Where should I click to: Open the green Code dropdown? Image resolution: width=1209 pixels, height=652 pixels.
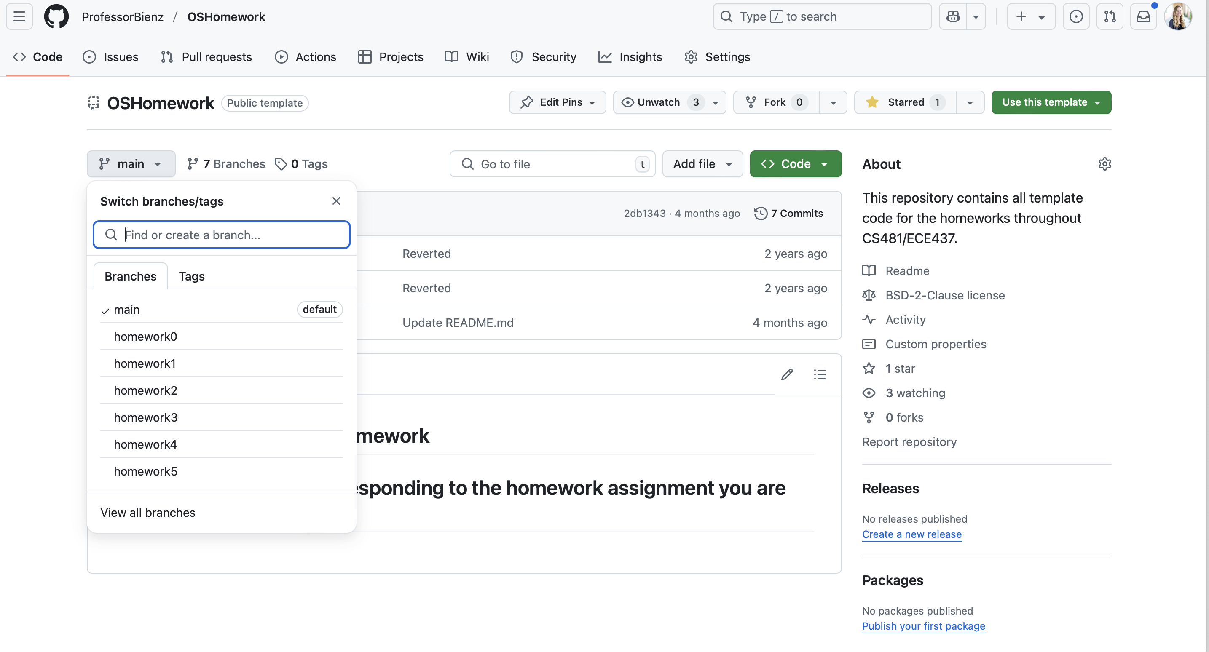(x=795, y=164)
